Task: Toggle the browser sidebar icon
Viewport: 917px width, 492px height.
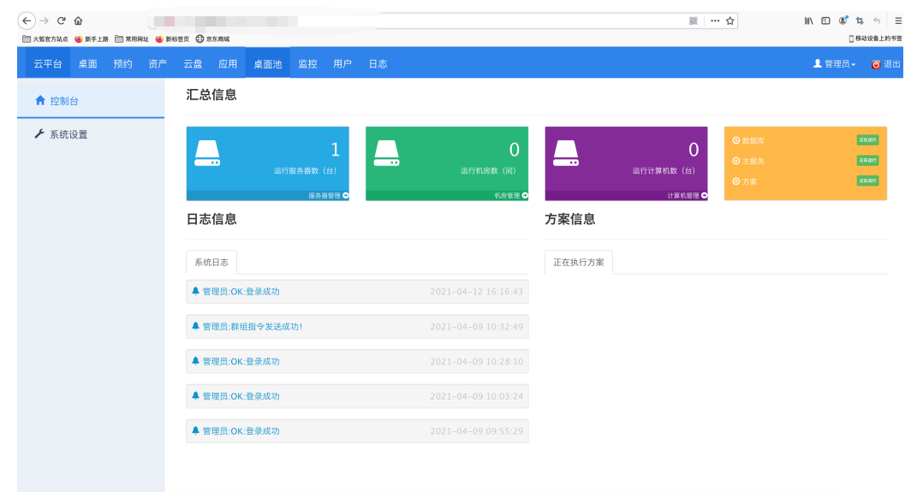Action: [x=825, y=21]
